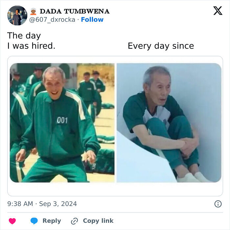
Task: Open the DADA TUMBWENA display name
Action: [x=75, y=12]
